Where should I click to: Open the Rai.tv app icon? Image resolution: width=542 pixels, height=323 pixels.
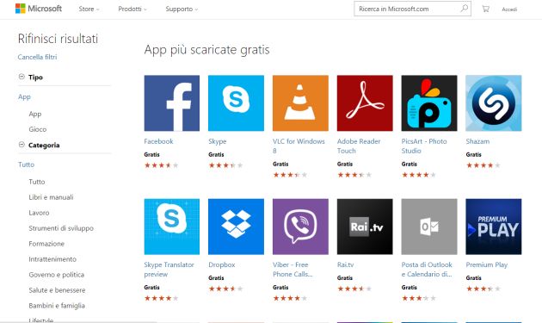point(365,227)
